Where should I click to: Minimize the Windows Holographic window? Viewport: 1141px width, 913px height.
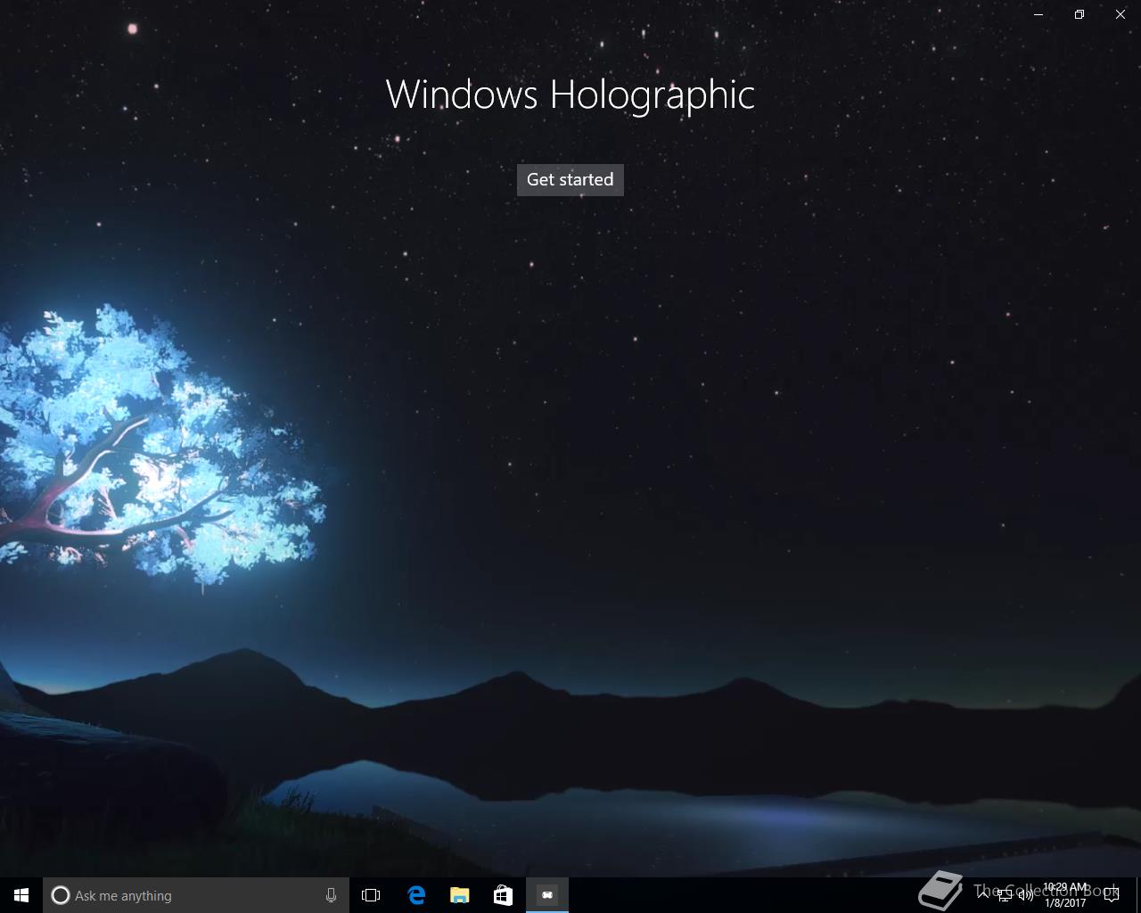pyautogui.click(x=1038, y=14)
